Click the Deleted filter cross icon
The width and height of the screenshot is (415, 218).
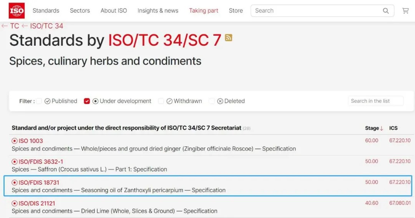(220, 101)
